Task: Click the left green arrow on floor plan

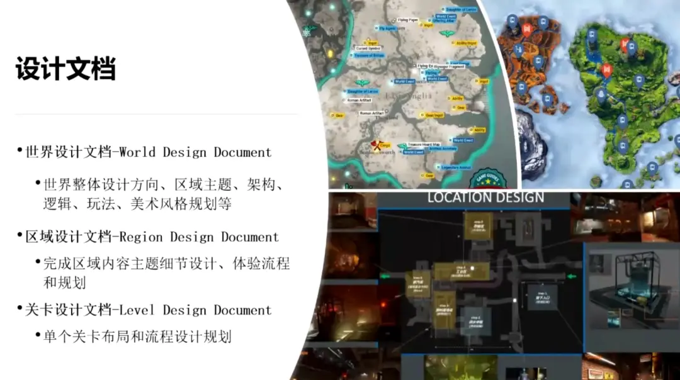Action: 385,275
